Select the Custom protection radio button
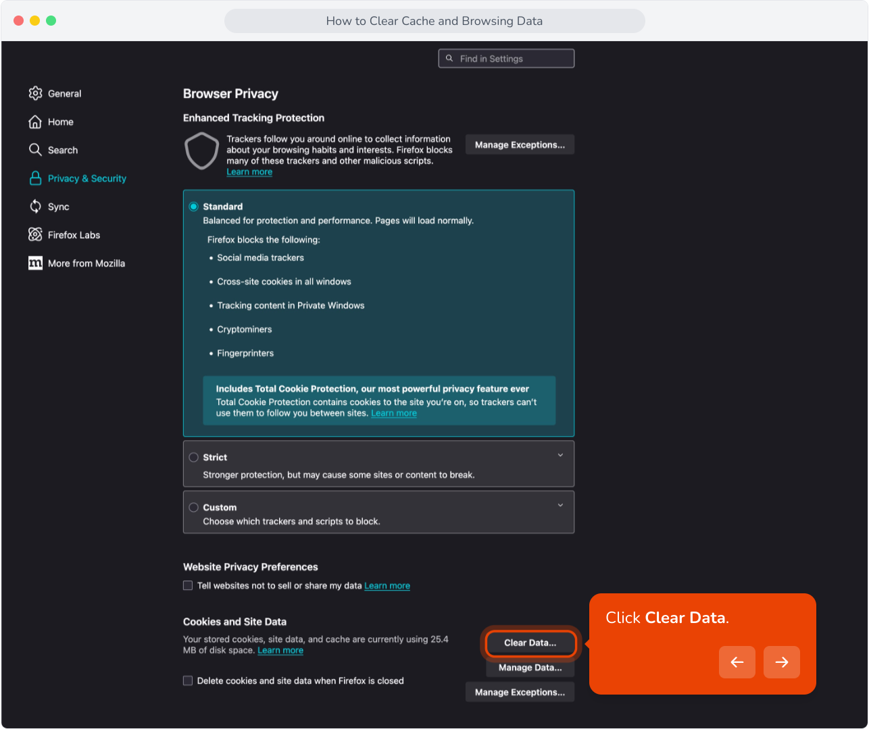 (194, 507)
